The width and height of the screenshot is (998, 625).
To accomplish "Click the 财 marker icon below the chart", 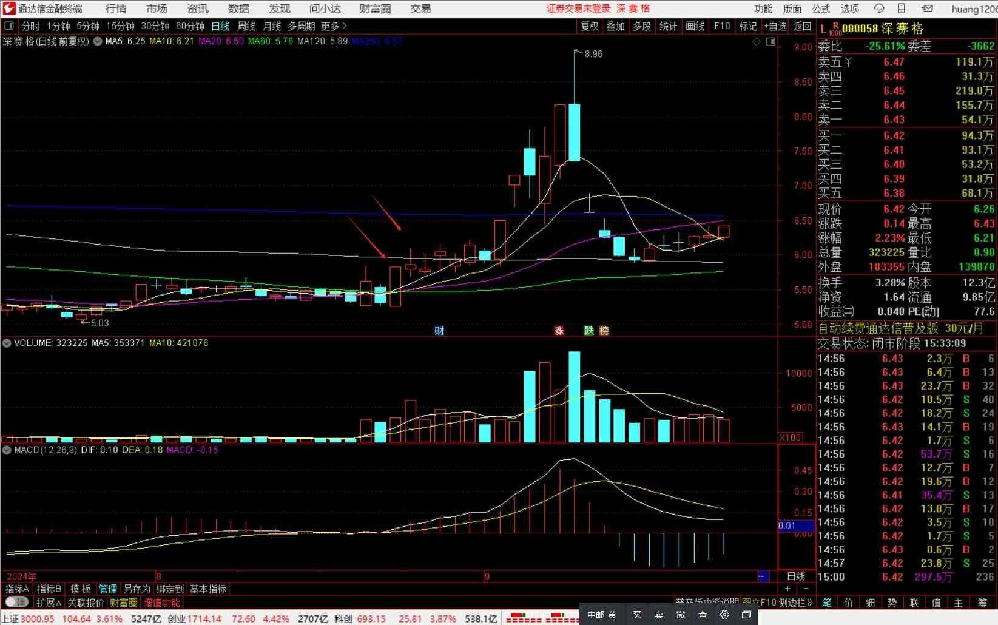I will (439, 331).
